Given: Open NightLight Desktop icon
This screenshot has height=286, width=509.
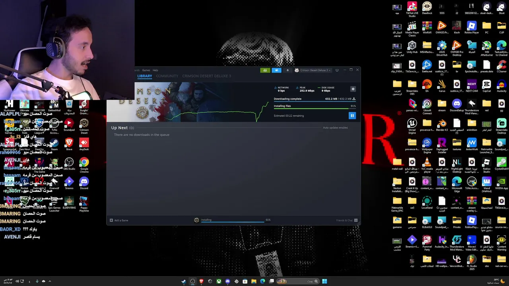Looking at the screenshot, I should pos(457,165).
